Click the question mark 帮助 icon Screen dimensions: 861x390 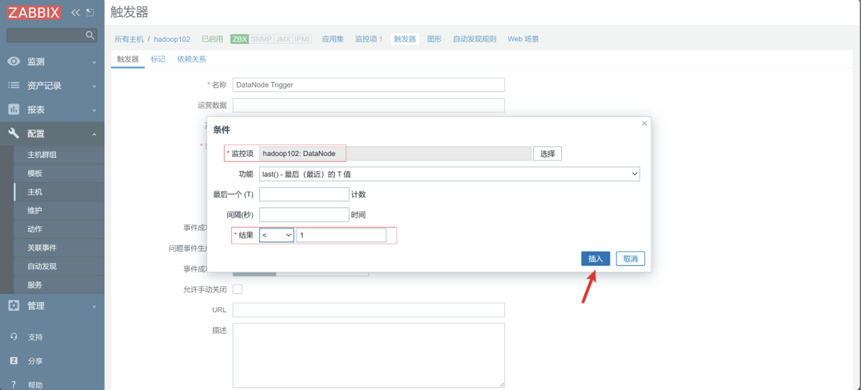pyautogui.click(x=14, y=385)
